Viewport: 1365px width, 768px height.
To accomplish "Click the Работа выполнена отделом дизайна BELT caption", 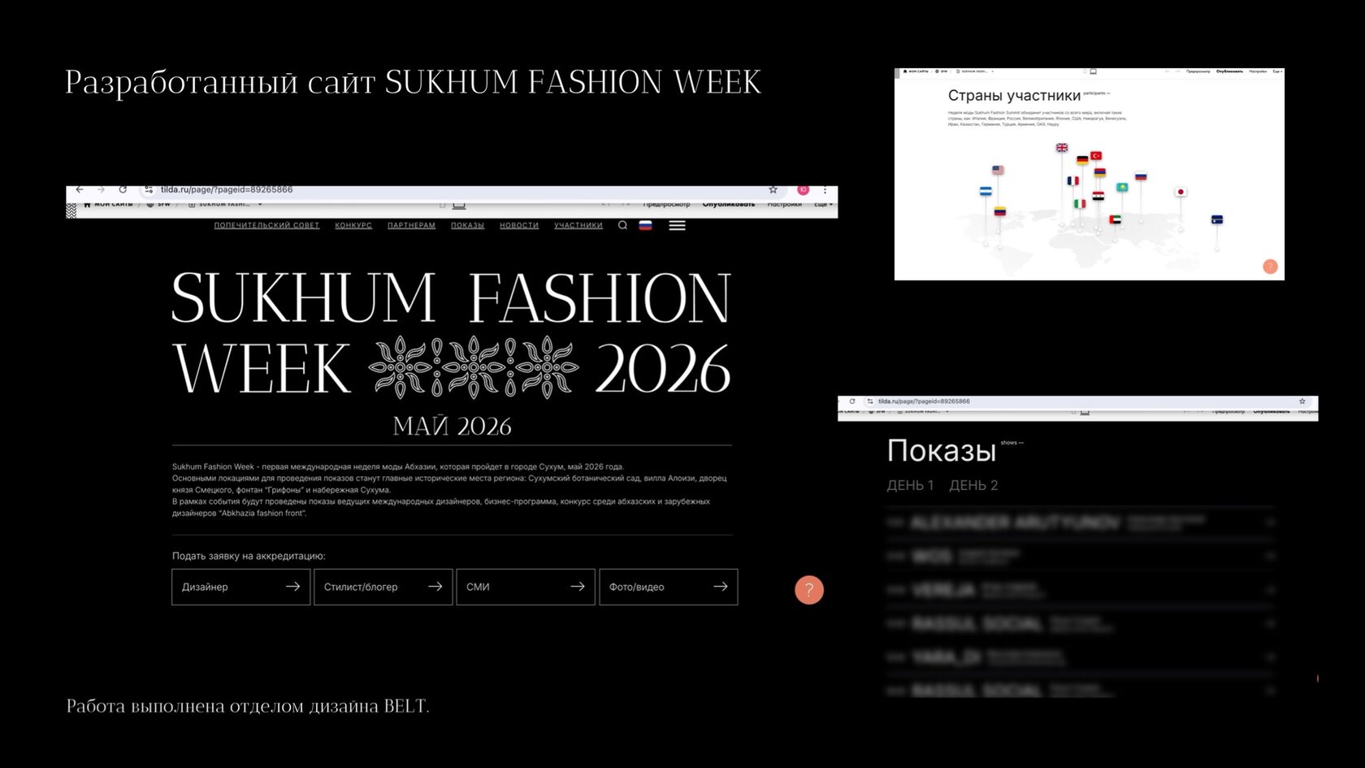I will point(248,705).
